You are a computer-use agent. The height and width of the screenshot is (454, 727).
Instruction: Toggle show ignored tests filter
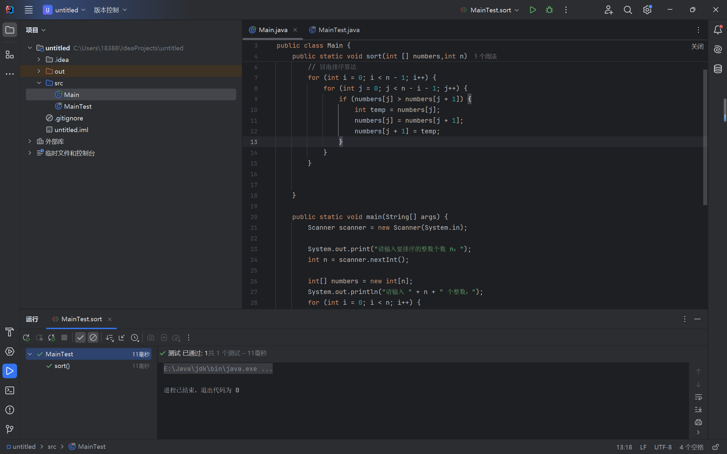click(x=93, y=337)
